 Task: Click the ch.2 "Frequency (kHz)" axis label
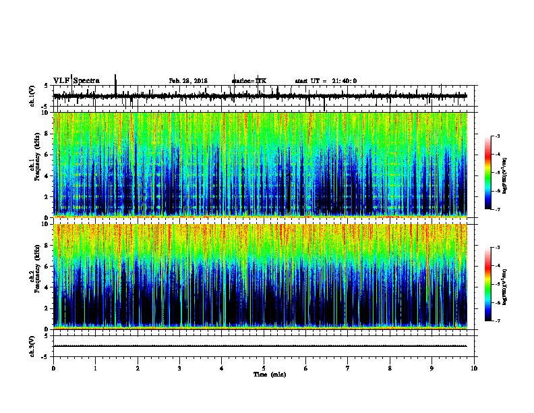(x=38, y=269)
